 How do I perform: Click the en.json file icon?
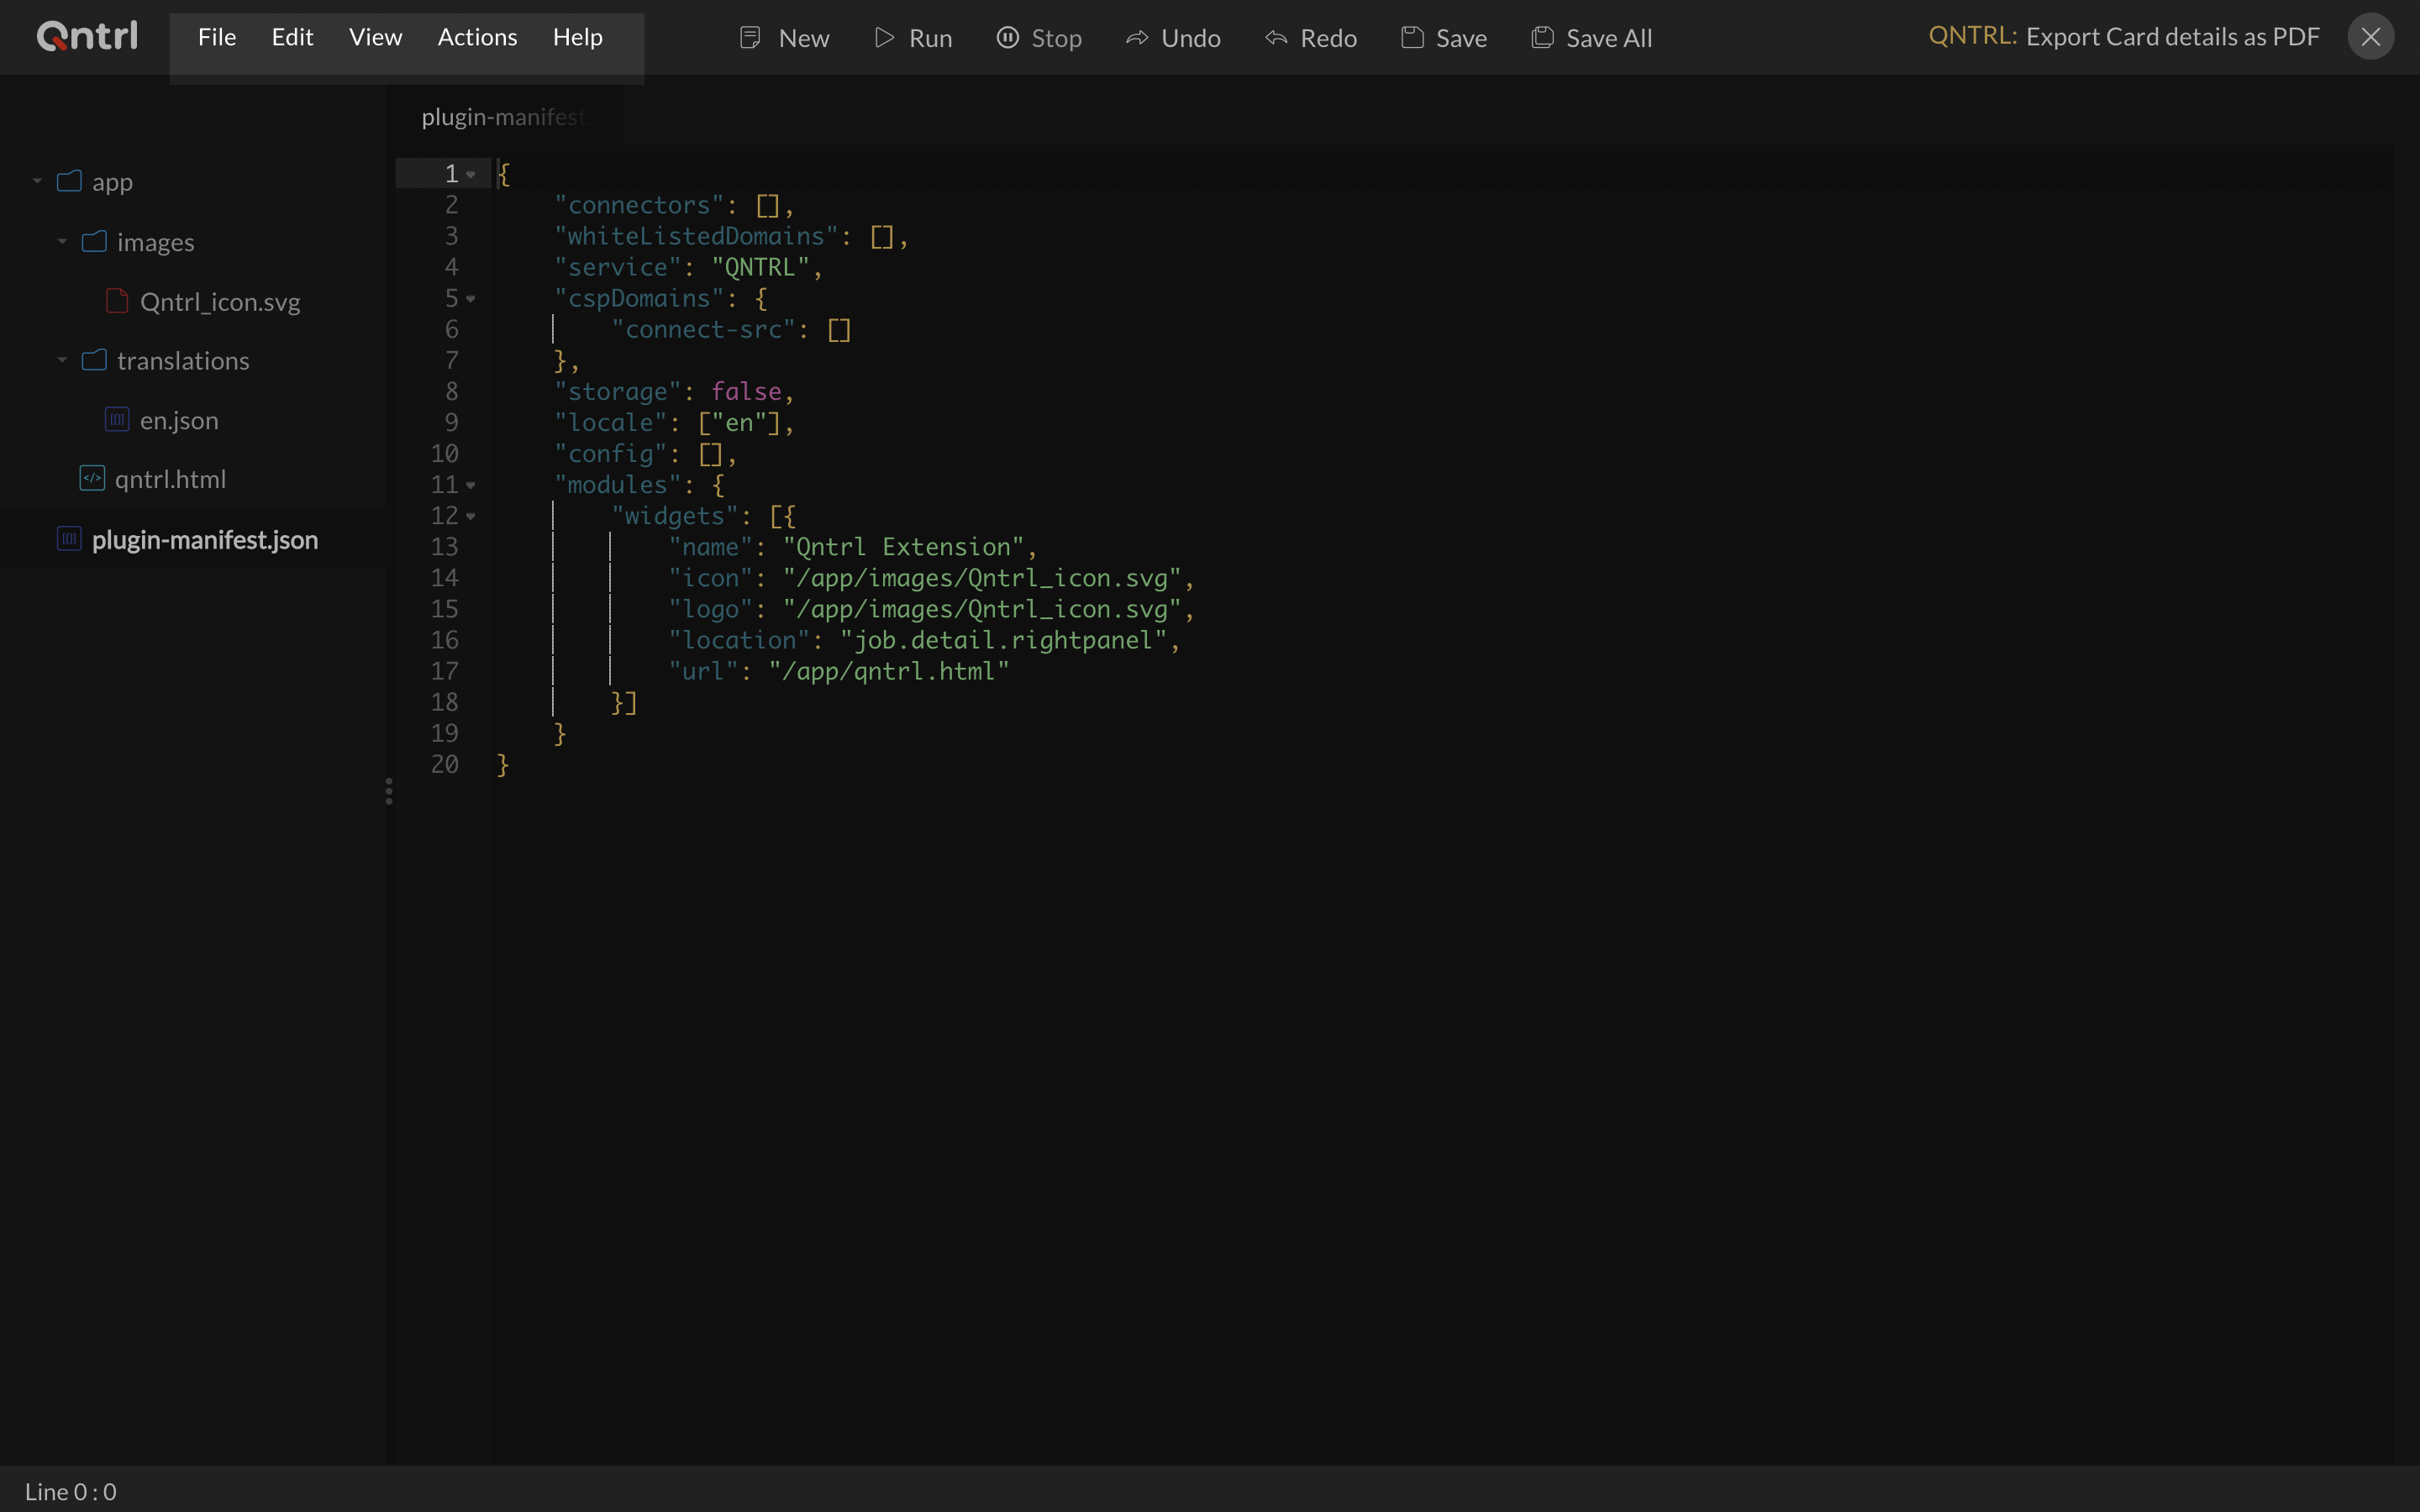point(117,419)
